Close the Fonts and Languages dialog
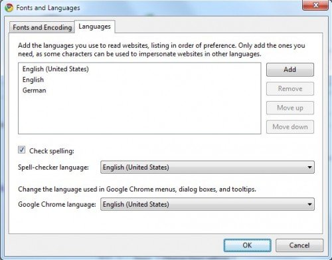The height and width of the screenshot is (260, 332). pyautogui.click(x=316, y=5)
